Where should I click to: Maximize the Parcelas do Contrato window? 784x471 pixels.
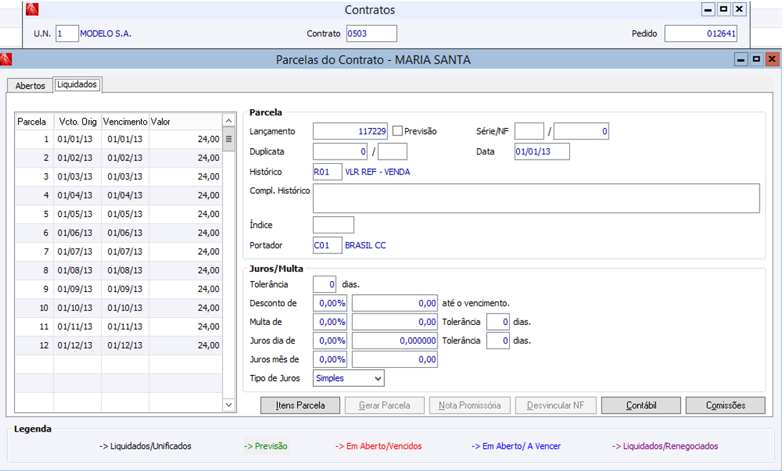[756, 60]
